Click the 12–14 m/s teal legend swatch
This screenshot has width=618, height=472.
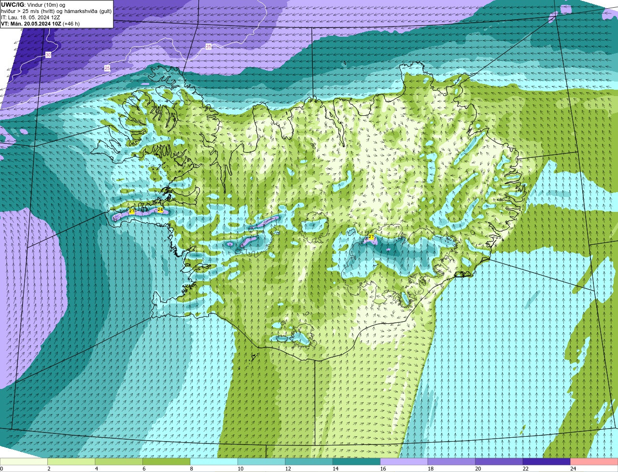click(x=309, y=461)
